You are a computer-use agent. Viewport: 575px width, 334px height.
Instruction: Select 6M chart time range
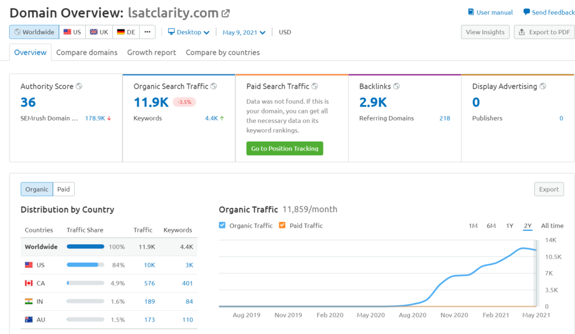point(491,226)
